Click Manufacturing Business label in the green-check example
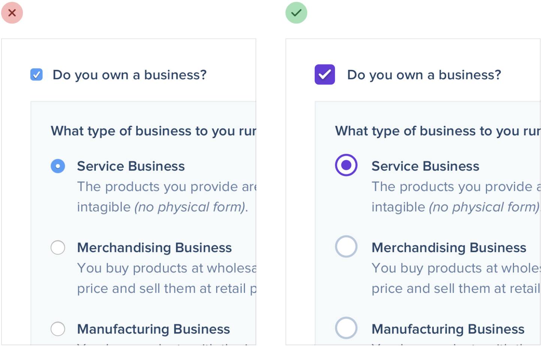 coord(448,329)
